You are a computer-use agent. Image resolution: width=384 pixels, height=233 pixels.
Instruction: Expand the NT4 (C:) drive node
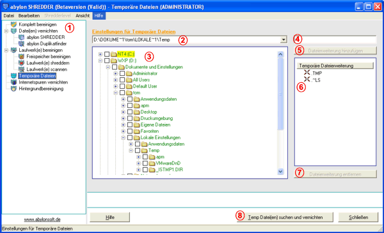pyautogui.click(x=100, y=54)
